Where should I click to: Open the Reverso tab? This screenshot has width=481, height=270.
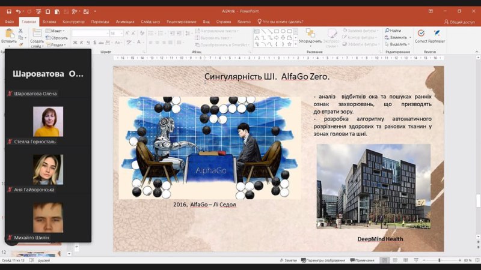(244, 22)
